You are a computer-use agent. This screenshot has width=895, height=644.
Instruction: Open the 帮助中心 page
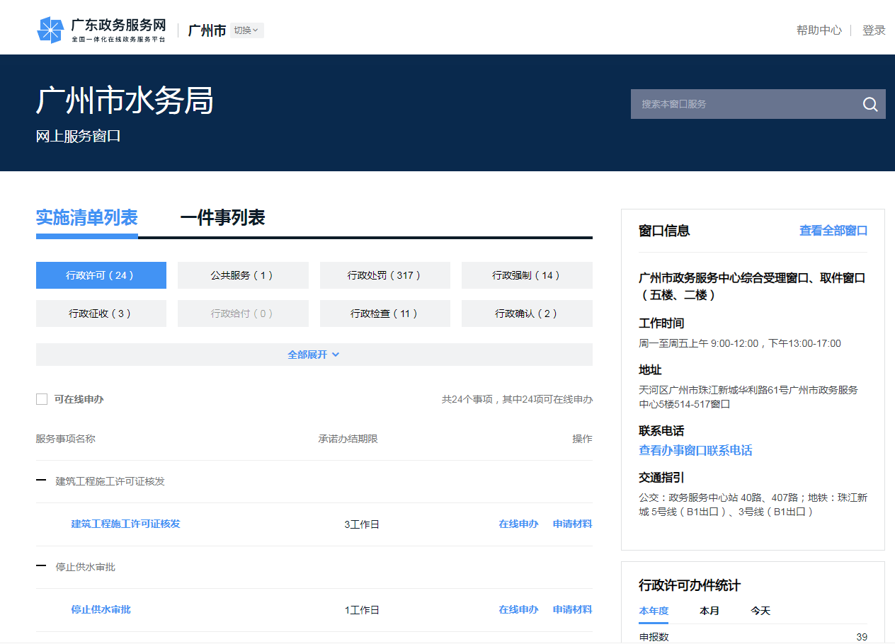click(819, 30)
